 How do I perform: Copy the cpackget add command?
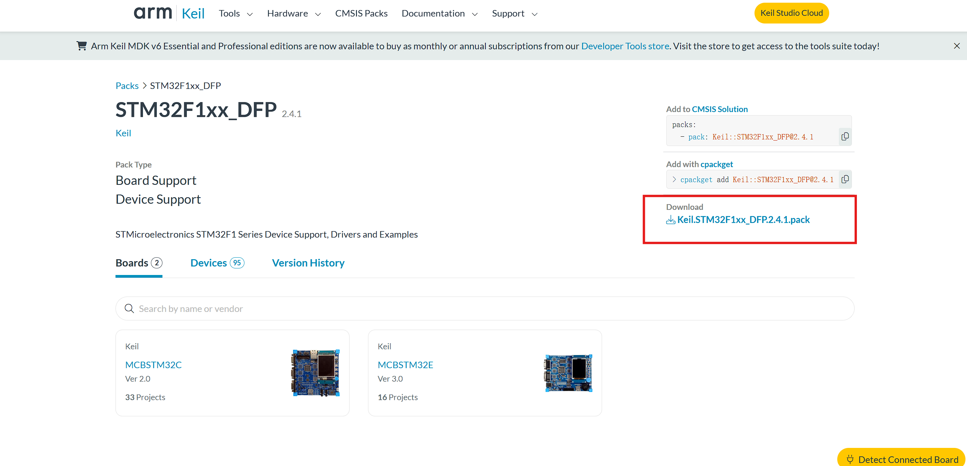pyautogui.click(x=845, y=179)
